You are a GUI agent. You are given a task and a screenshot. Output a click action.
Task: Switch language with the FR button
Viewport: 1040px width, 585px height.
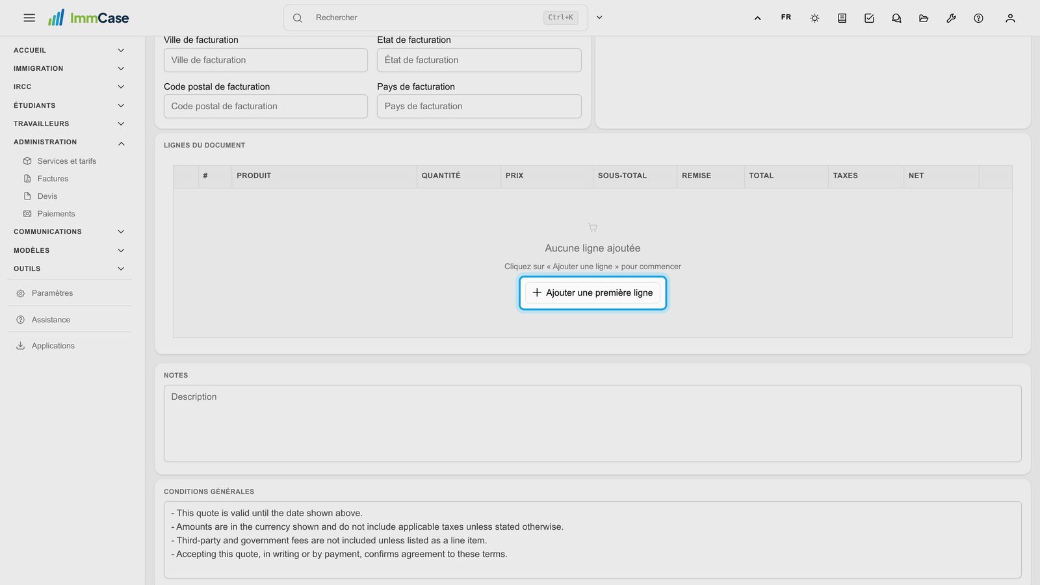tap(786, 18)
